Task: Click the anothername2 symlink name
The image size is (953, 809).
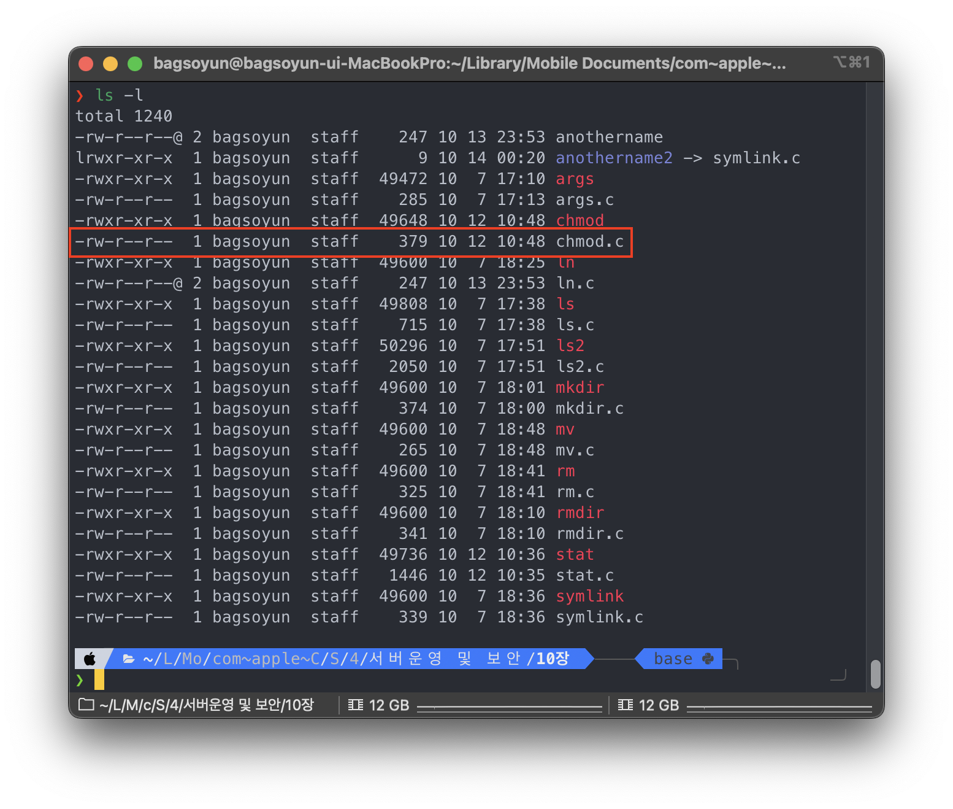Action: 614,158
